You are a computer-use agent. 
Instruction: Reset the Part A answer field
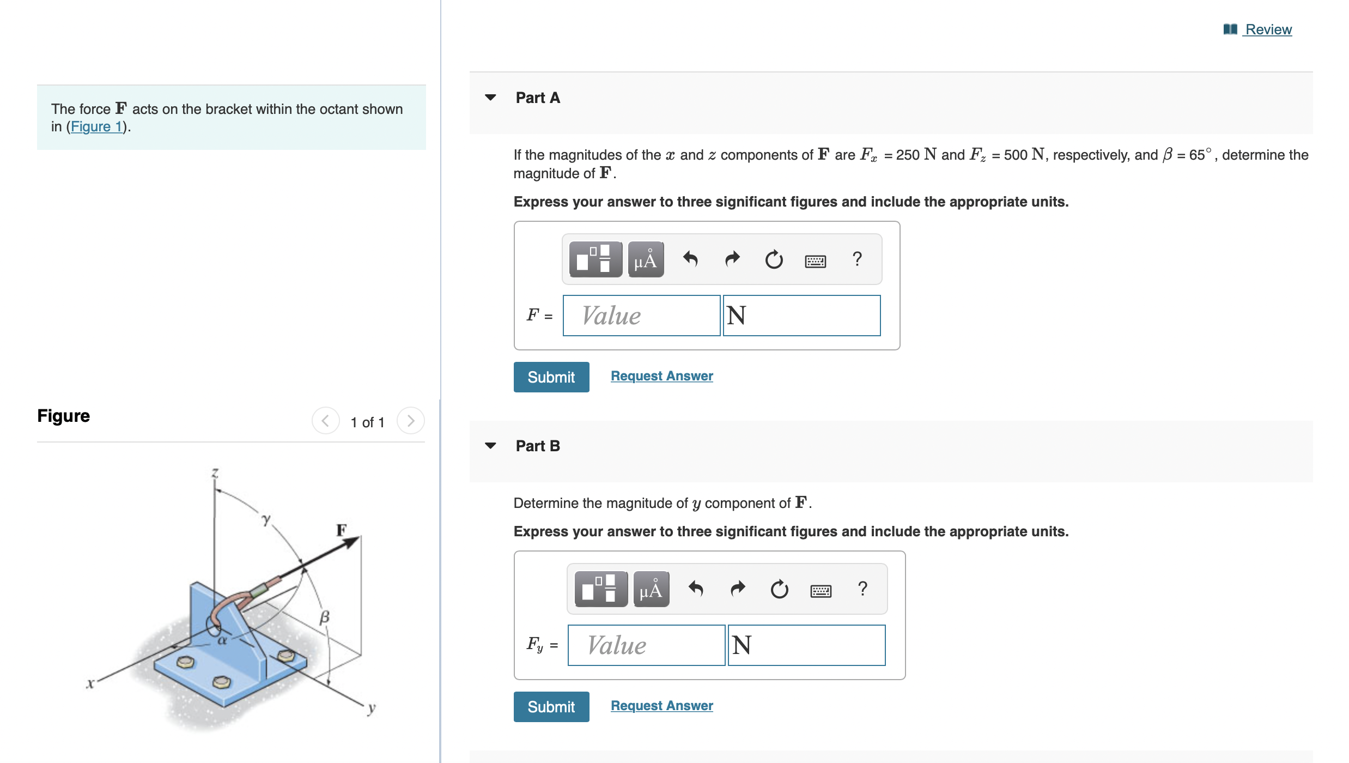[x=774, y=259]
